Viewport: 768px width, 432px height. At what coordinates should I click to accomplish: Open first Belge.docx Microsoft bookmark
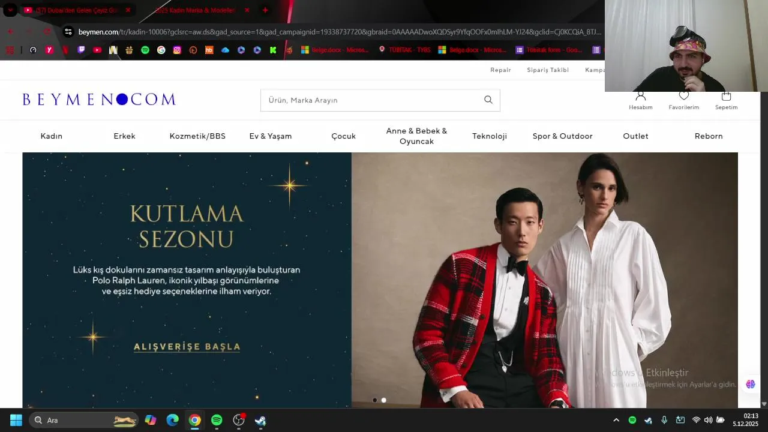point(335,50)
